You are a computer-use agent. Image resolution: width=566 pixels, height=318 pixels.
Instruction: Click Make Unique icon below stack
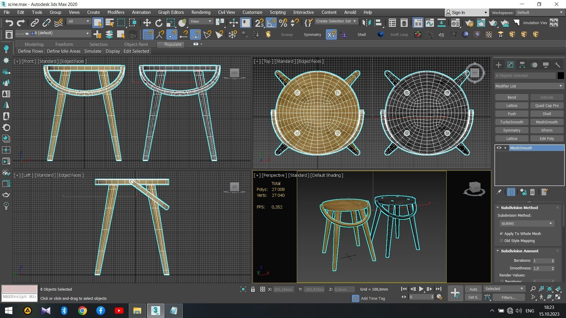click(523, 192)
